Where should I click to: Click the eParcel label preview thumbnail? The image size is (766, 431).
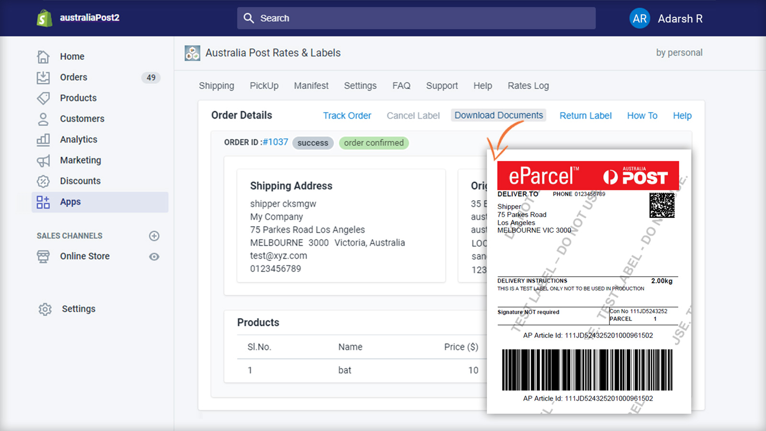[x=589, y=282]
